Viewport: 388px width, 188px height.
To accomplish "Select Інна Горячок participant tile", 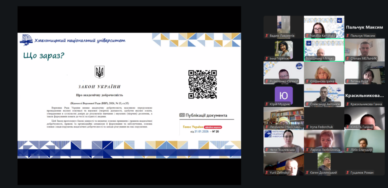I will (283, 50).
